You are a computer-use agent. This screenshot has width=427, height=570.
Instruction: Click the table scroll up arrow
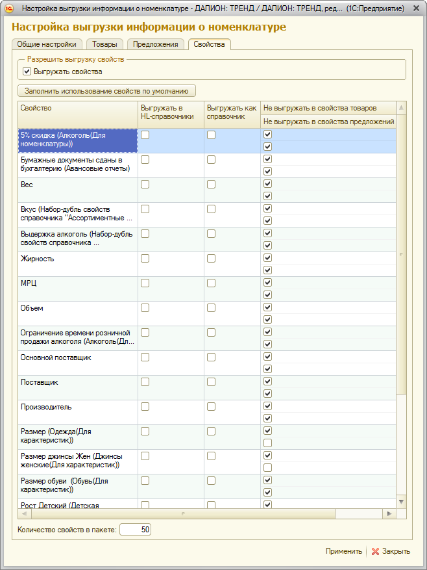[401, 108]
